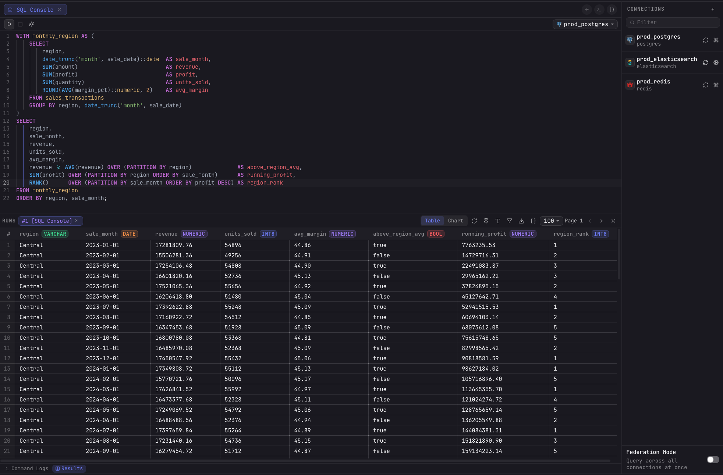Open the Results tab at bottom

pyautogui.click(x=69, y=468)
